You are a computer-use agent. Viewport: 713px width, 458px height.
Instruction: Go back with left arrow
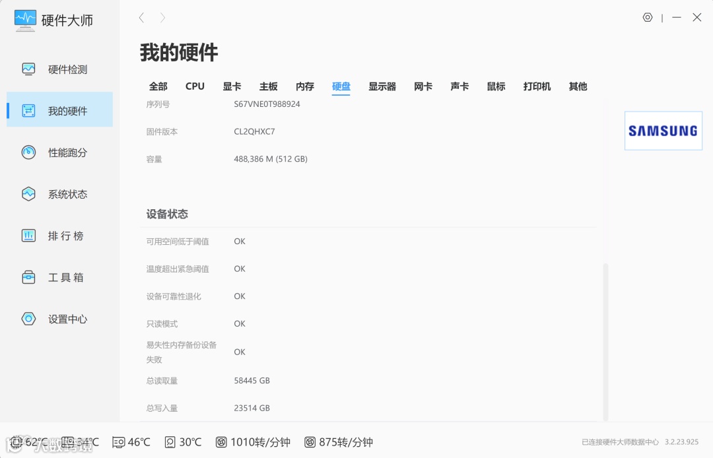click(x=141, y=18)
